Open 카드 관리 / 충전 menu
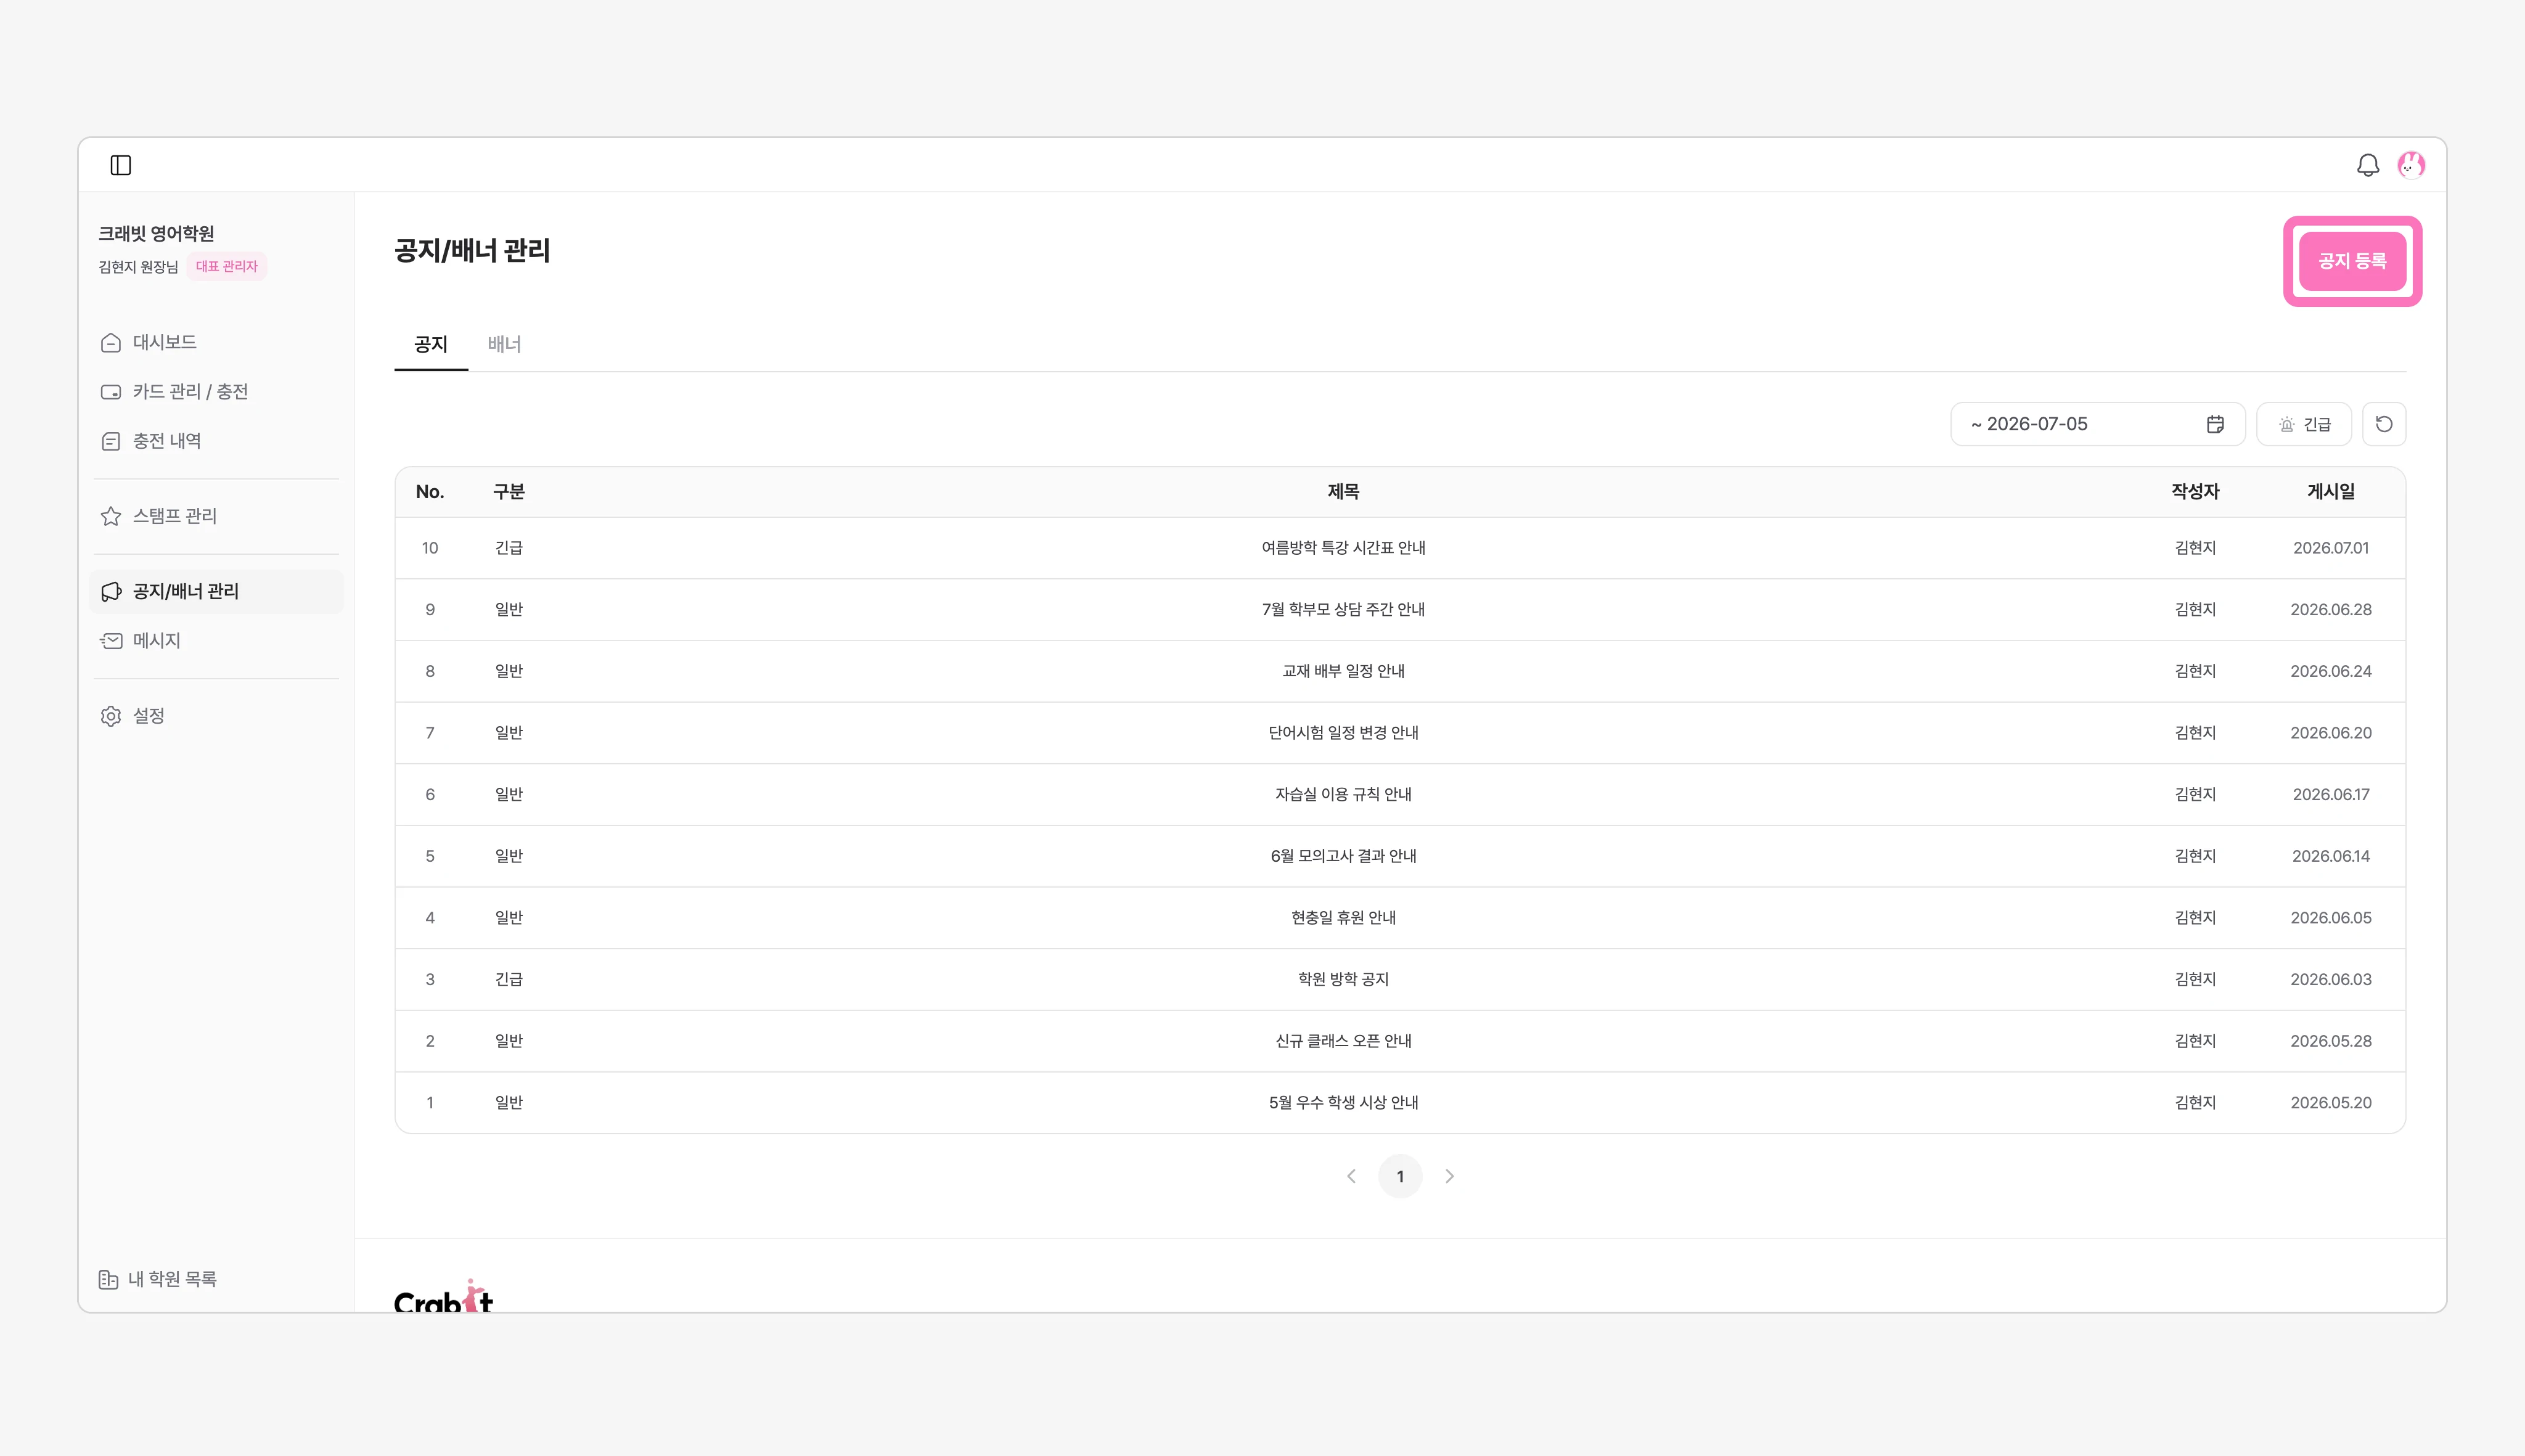Screen dimensions: 2525x1456 coord(216,392)
